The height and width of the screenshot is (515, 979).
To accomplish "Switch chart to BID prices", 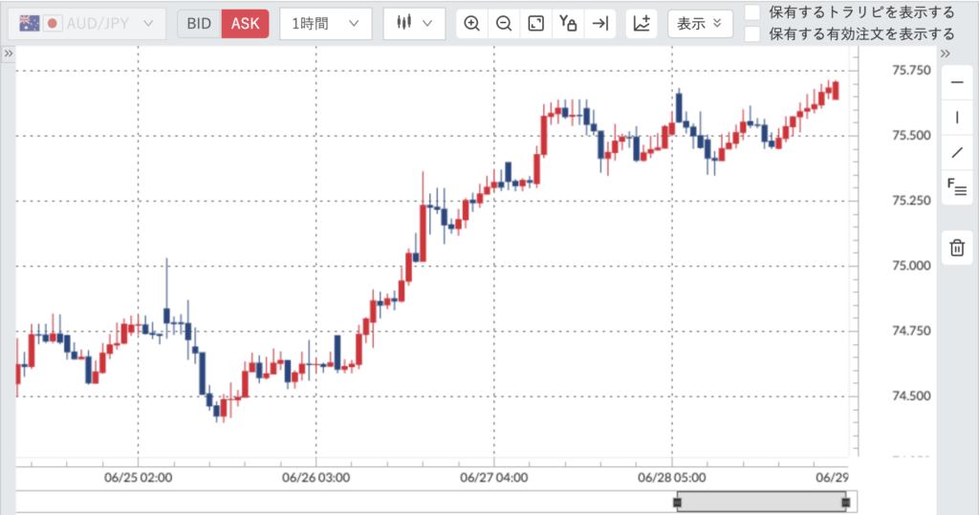I will (x=199, y=24).
